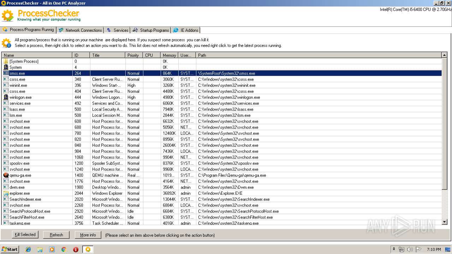
Task: Open the Network Connections tab
Action: pos(80,30)
